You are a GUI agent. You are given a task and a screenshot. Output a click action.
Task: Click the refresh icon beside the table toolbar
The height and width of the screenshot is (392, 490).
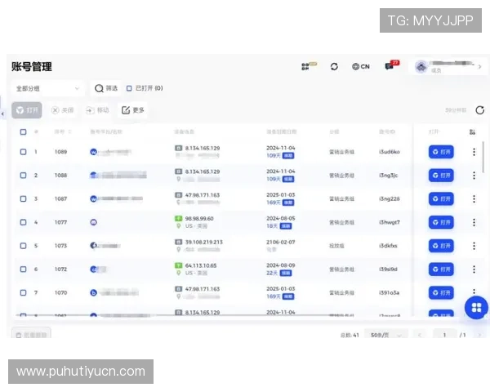[x=479, y=110]
